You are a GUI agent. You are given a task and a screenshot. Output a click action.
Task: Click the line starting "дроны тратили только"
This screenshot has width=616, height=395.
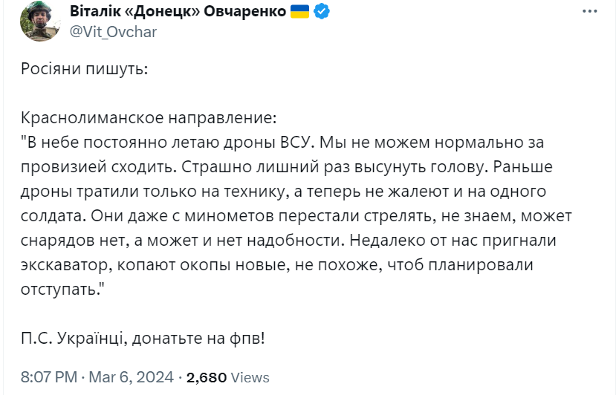tap(283, 192)
